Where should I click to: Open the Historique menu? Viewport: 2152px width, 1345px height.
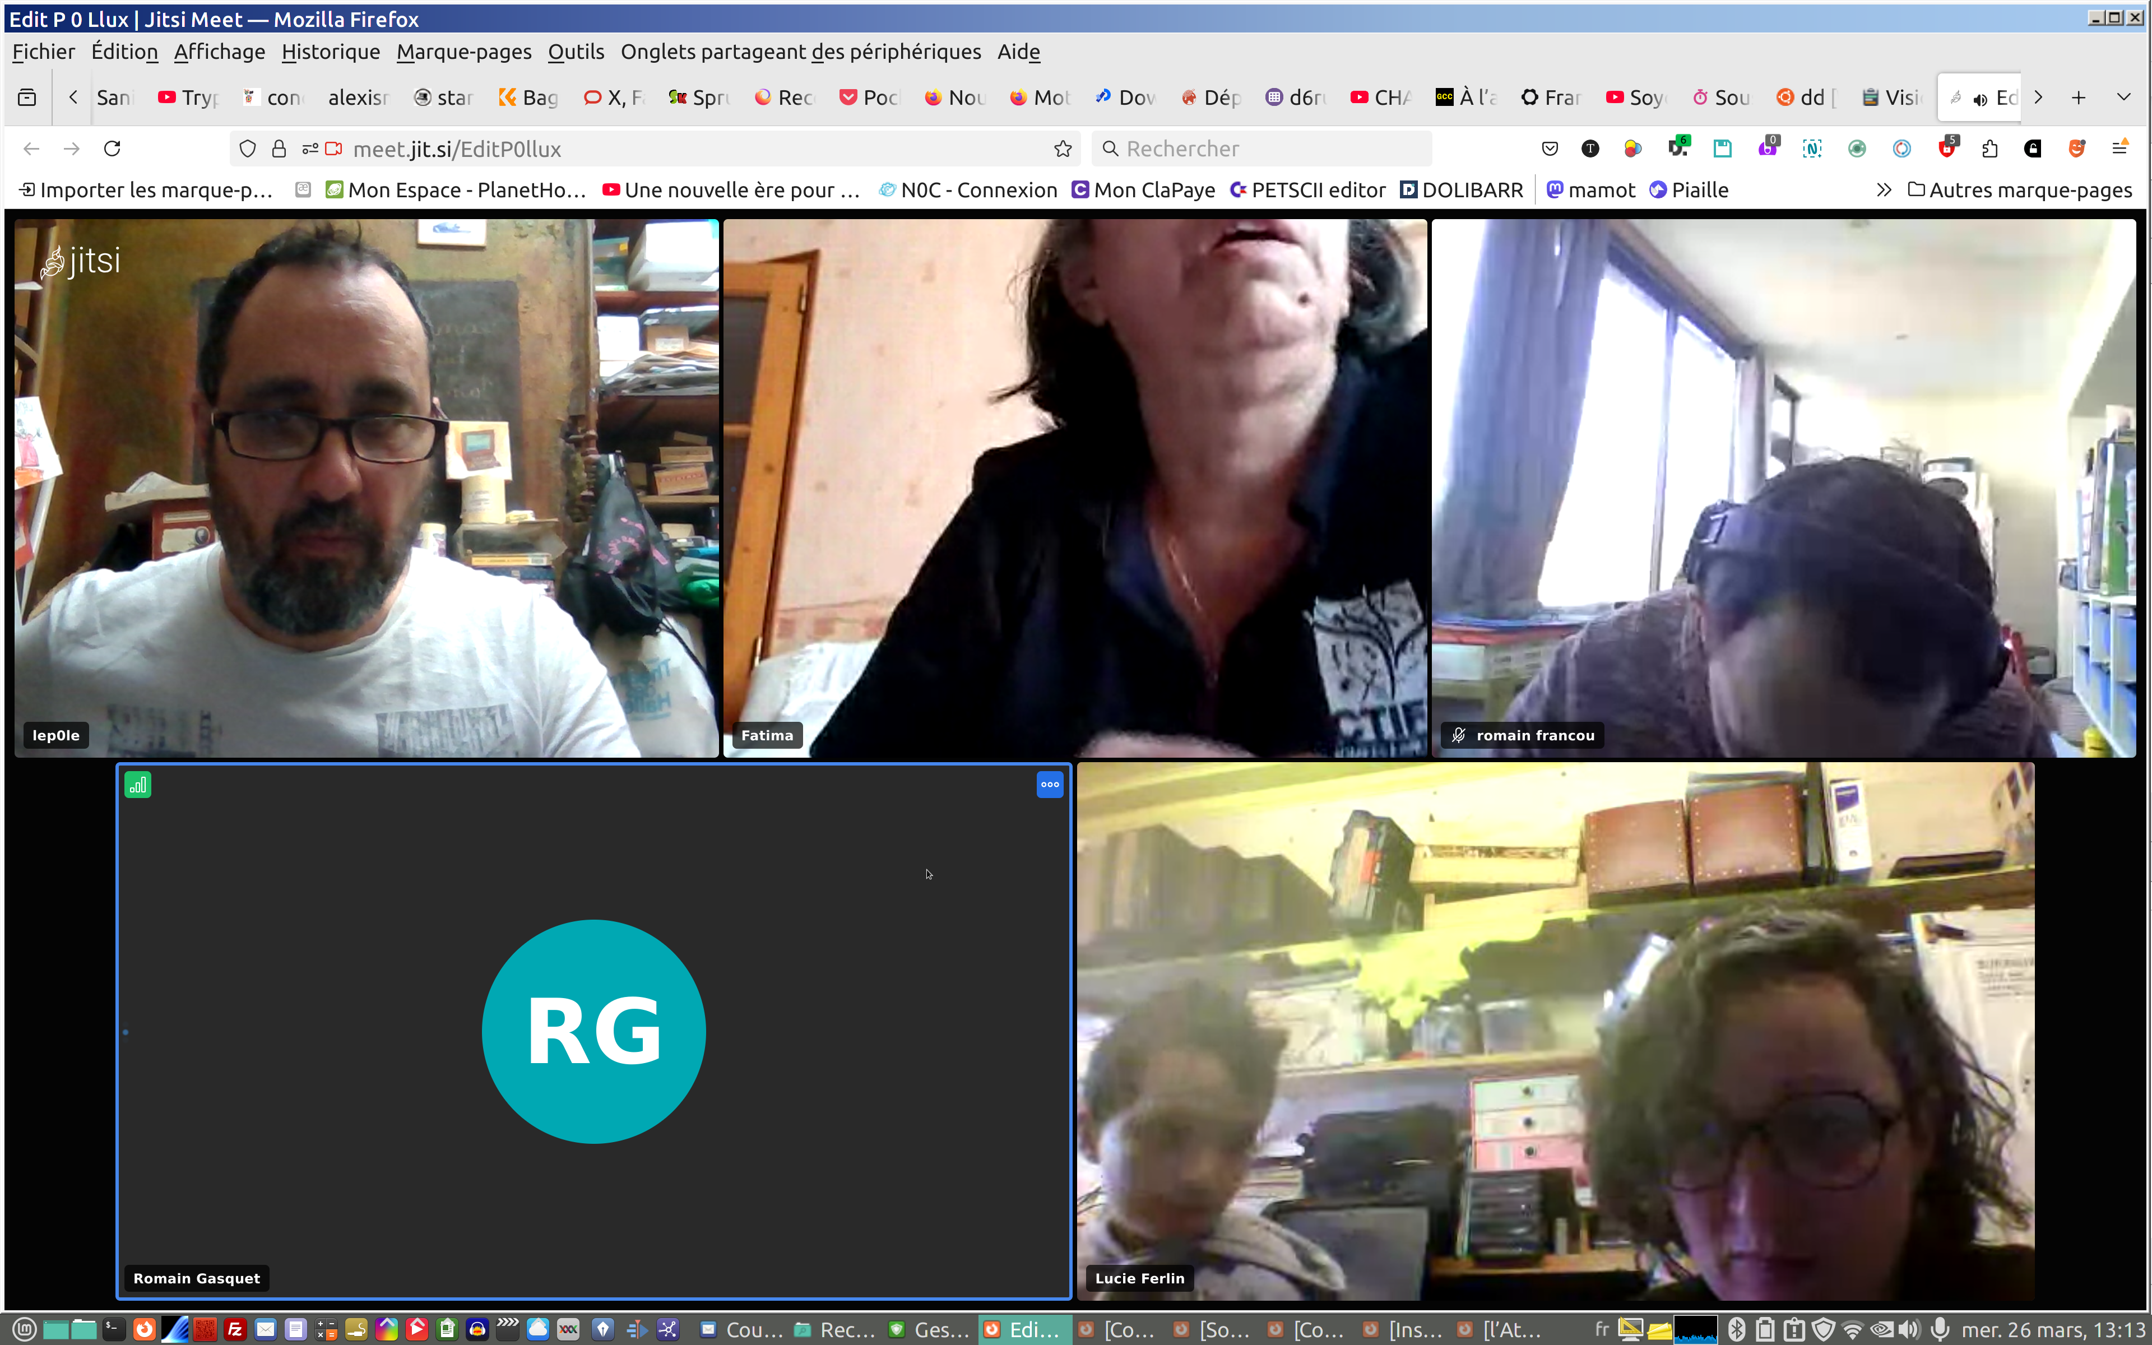point(330,52)
